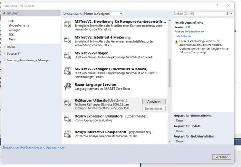Click the MSTest V2-Vorlagen extension icon
241x167 pixels.
point(68,55)
